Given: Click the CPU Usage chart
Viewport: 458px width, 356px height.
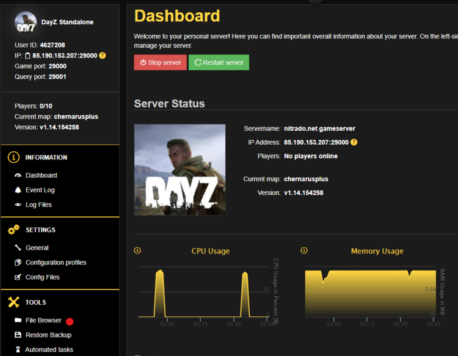Looking at the screenshot, I should 204,292.
